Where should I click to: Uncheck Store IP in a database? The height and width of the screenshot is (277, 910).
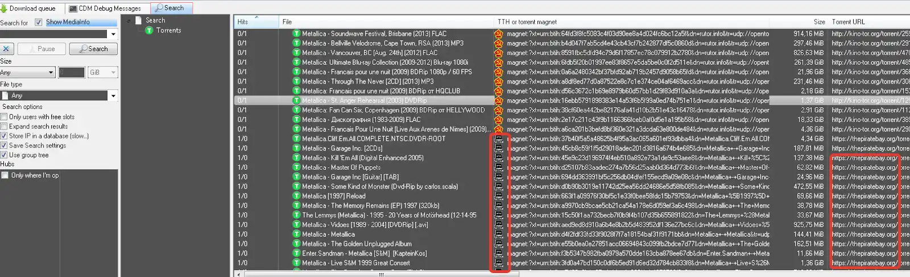tap(4, 136)
